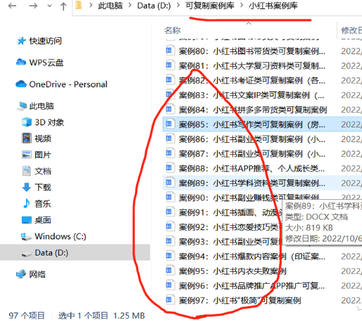Screen dimensions: 362x321
Task: Open 快速访问 in navigation pane
Action: click(45, 41)
